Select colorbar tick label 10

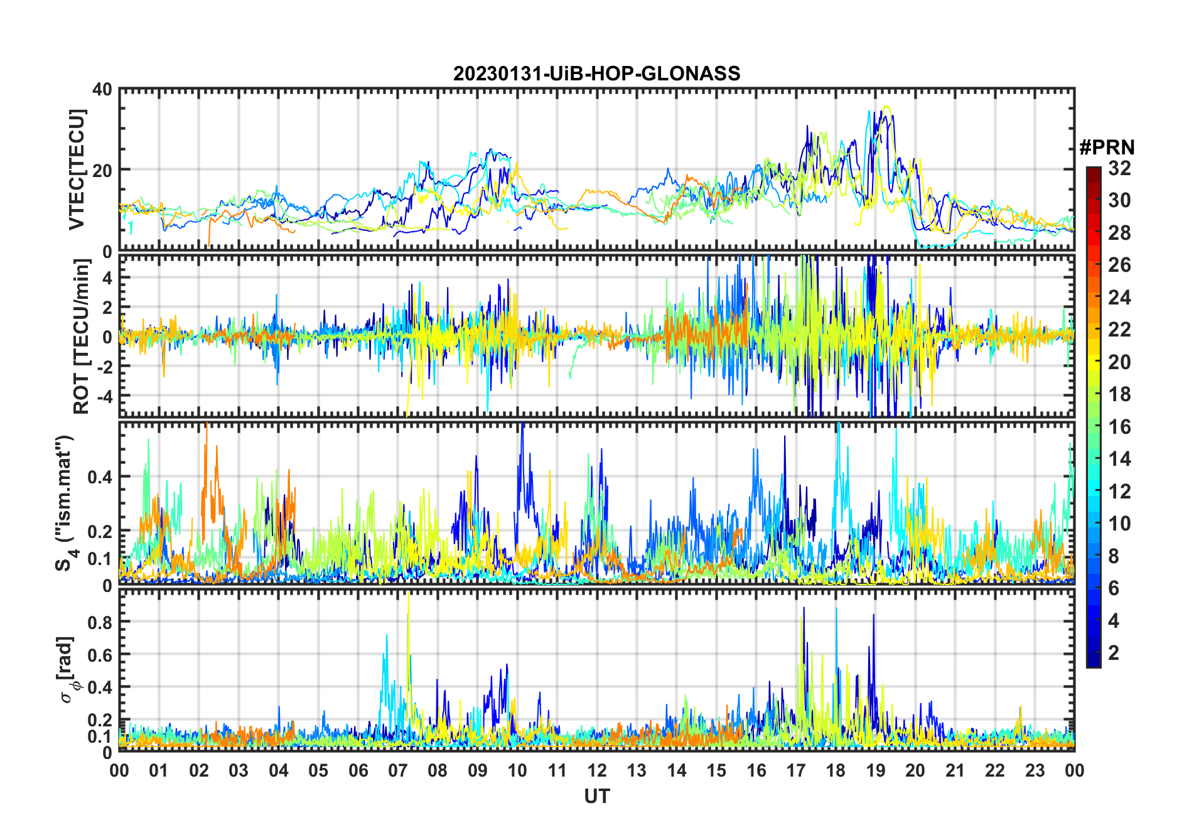(1119, 524)
